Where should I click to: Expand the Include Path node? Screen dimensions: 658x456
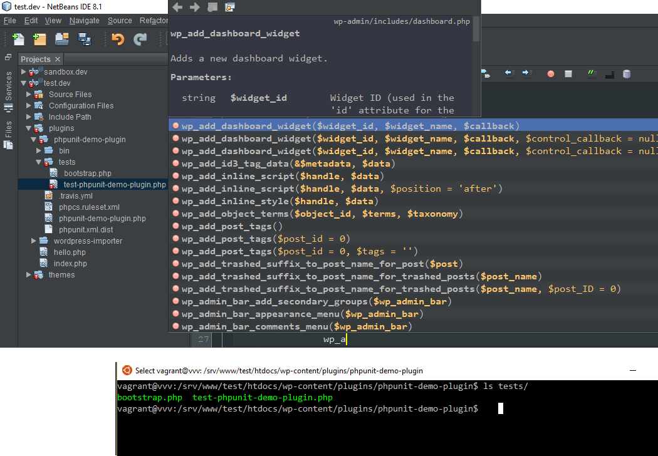29,117
